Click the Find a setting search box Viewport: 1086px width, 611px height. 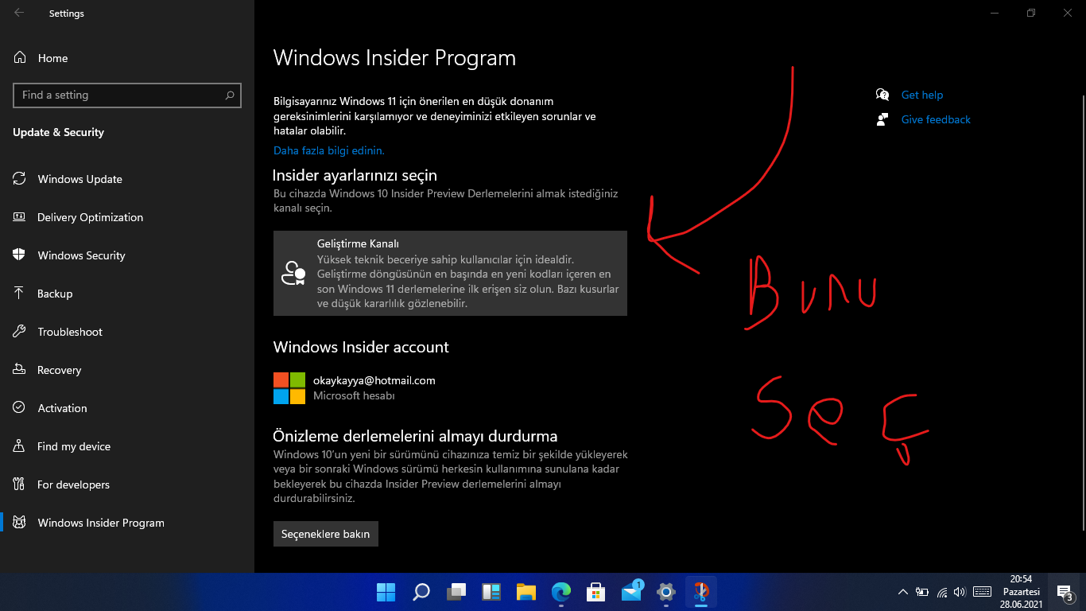[x=127, y=95]
